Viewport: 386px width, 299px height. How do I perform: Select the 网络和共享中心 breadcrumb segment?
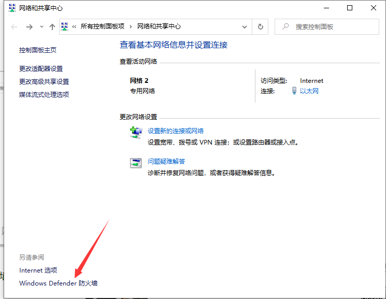(x=159, y=26)
